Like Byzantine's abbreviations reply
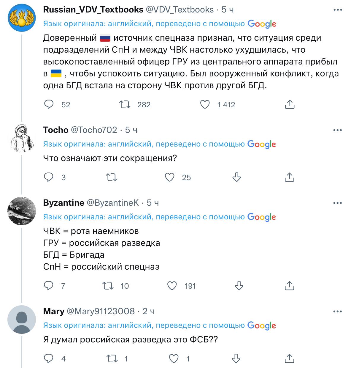This screenshot has width=351, height=368. point(172,286)
